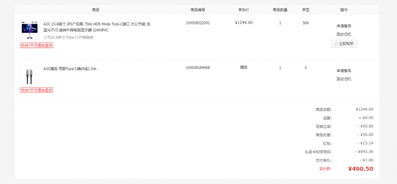The height and width of the screenshot is (184, 397).
Task: Click 回收旧机 for the Type-C cable gift
Action: click(x=344, y=79)
